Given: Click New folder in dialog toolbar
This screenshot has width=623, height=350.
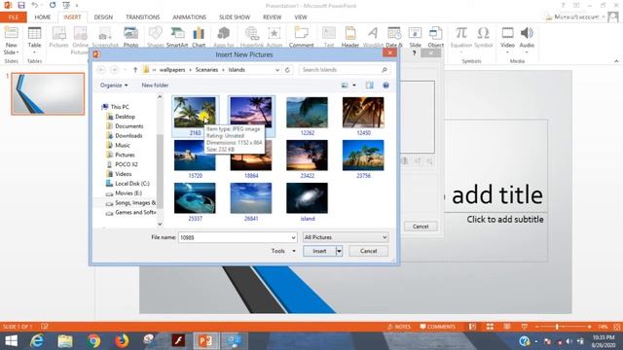Looking at the screenshot, I should coord(155,86).
